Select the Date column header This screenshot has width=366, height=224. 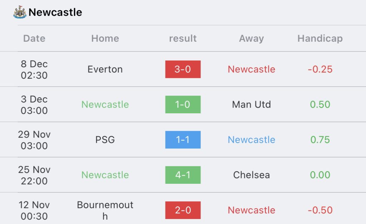[x=34, y=38]
